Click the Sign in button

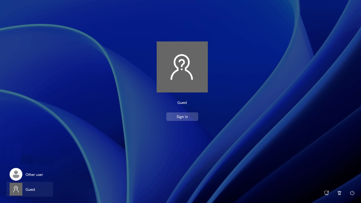(182, 117)
